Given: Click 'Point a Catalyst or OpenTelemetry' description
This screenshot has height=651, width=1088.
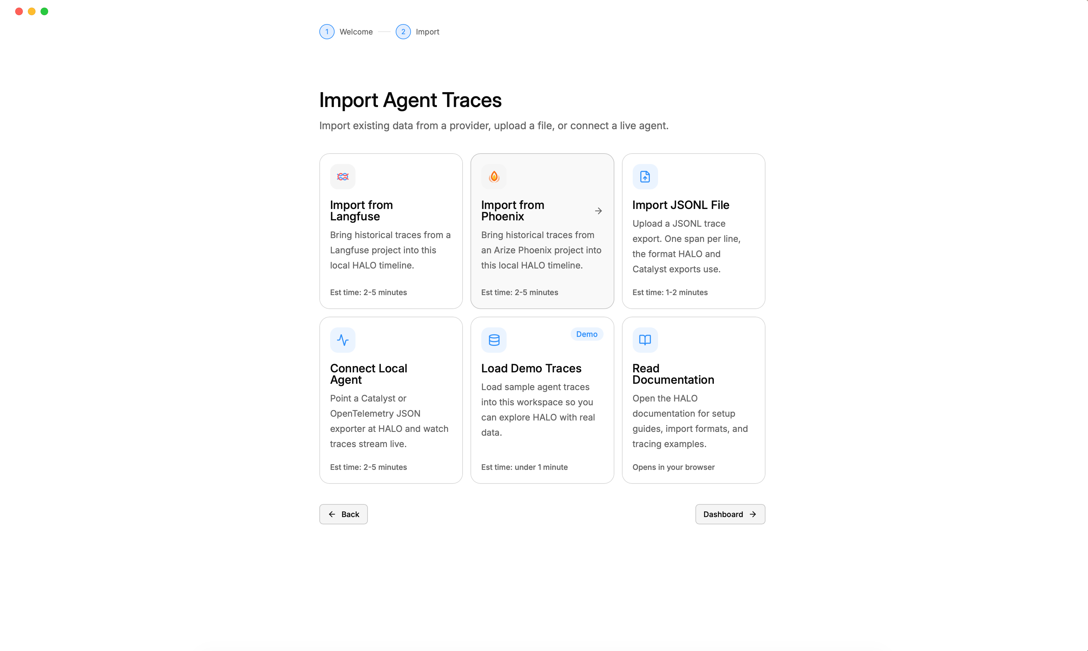Looking at the screenshot, I should (389, 421).
